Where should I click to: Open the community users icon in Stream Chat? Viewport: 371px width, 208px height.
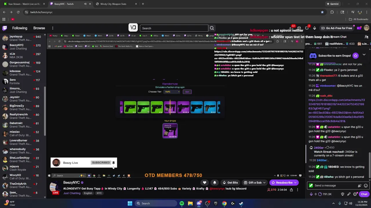click(366, 37)
